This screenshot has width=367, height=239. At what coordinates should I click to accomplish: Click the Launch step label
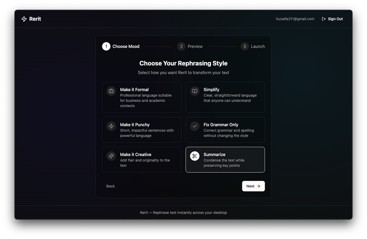point(258,46)
